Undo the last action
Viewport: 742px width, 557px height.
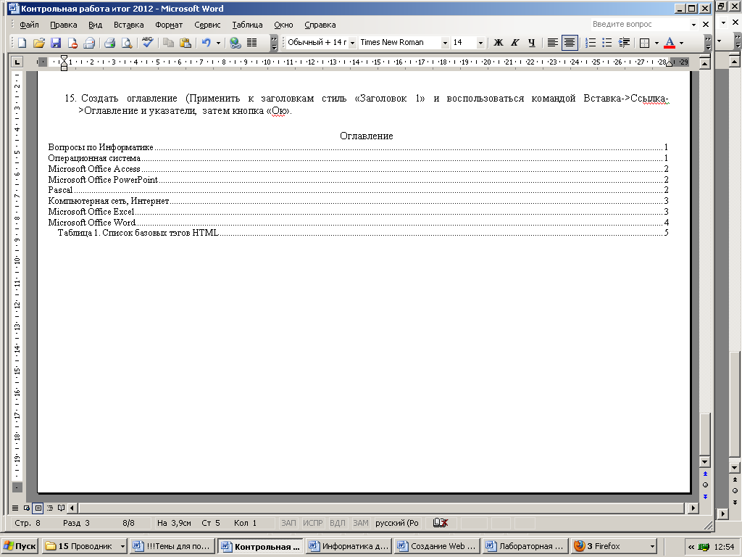click(206, 43)
